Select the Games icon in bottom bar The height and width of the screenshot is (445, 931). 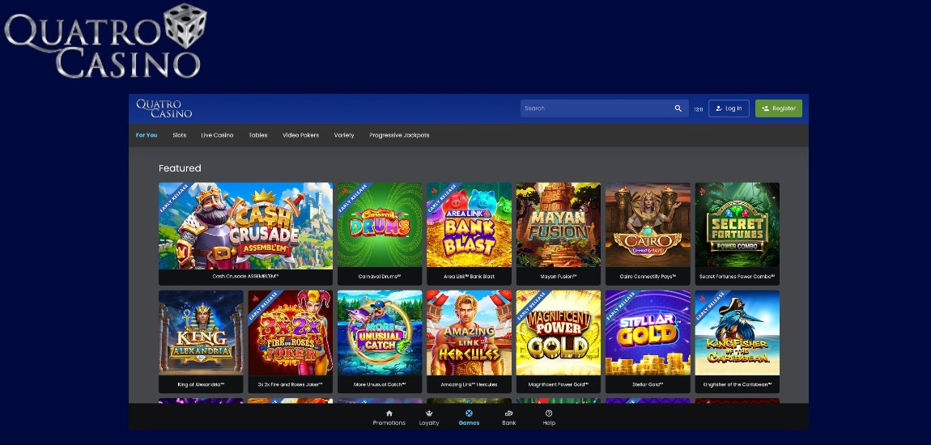469,413
